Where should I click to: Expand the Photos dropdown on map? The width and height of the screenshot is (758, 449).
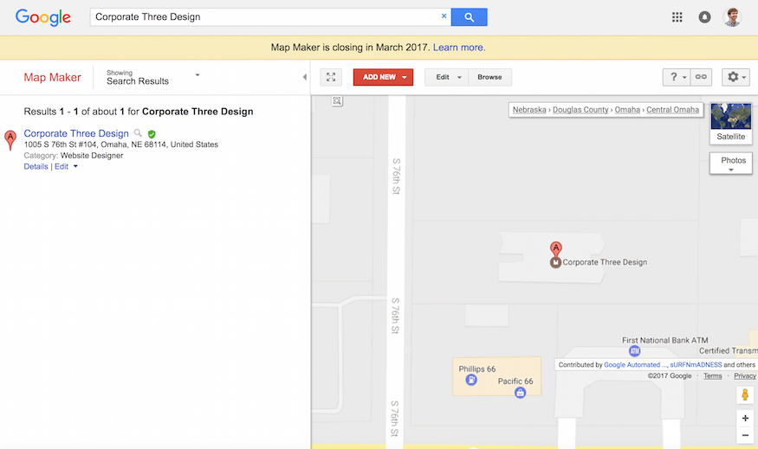click(731, 164)
